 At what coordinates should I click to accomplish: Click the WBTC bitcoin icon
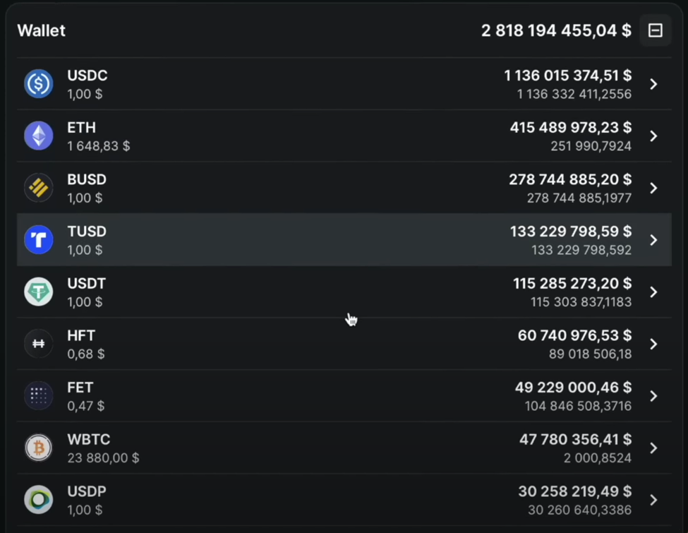39,448
